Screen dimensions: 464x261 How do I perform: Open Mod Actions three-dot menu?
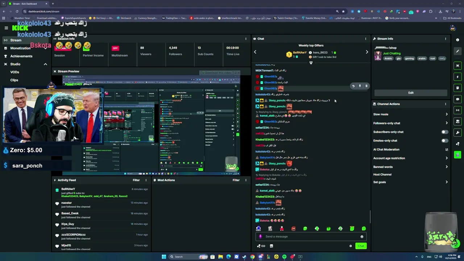click(246, 180)
